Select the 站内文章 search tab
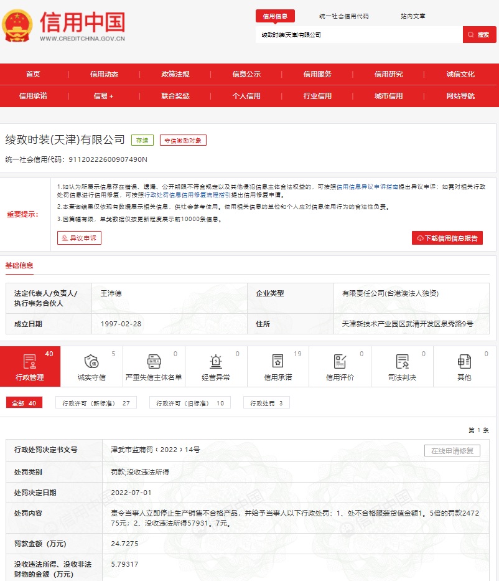 (x=413, y=16)
